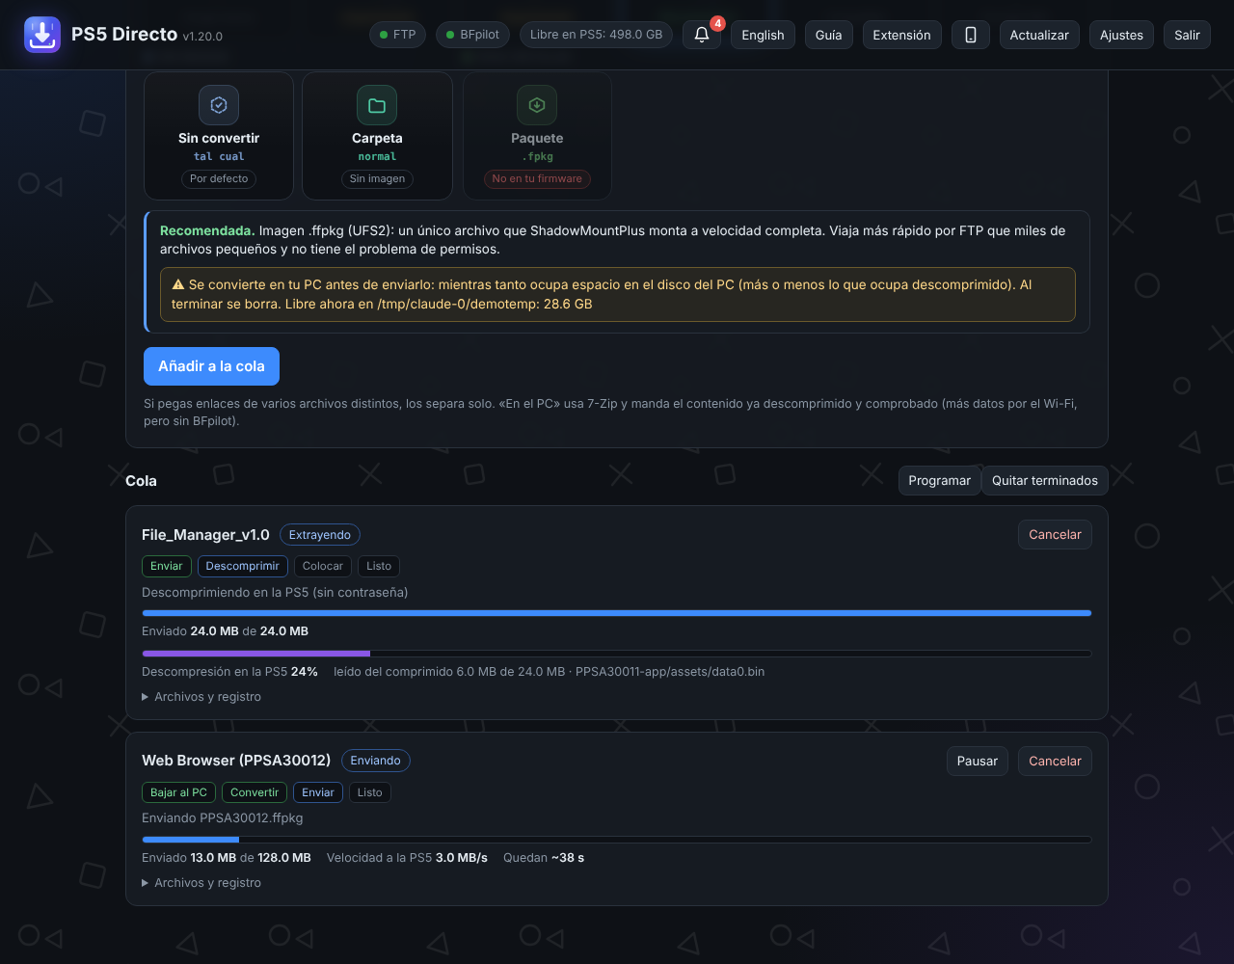This screenshot has height=964, width=1234.
Task: Click the Actualizar button
Action: point(1039,35)
